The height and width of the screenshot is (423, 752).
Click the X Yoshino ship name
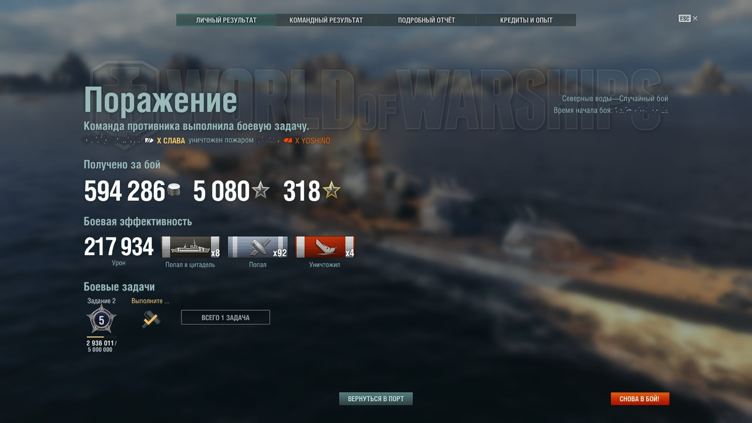[x=313, y=141]
